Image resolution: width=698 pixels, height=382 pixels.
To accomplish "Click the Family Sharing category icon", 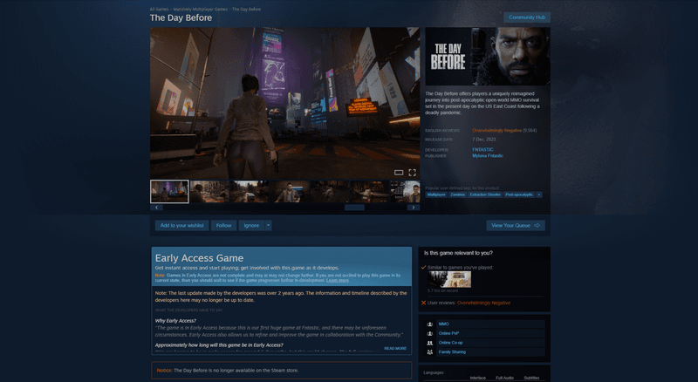I will [429, 351].
